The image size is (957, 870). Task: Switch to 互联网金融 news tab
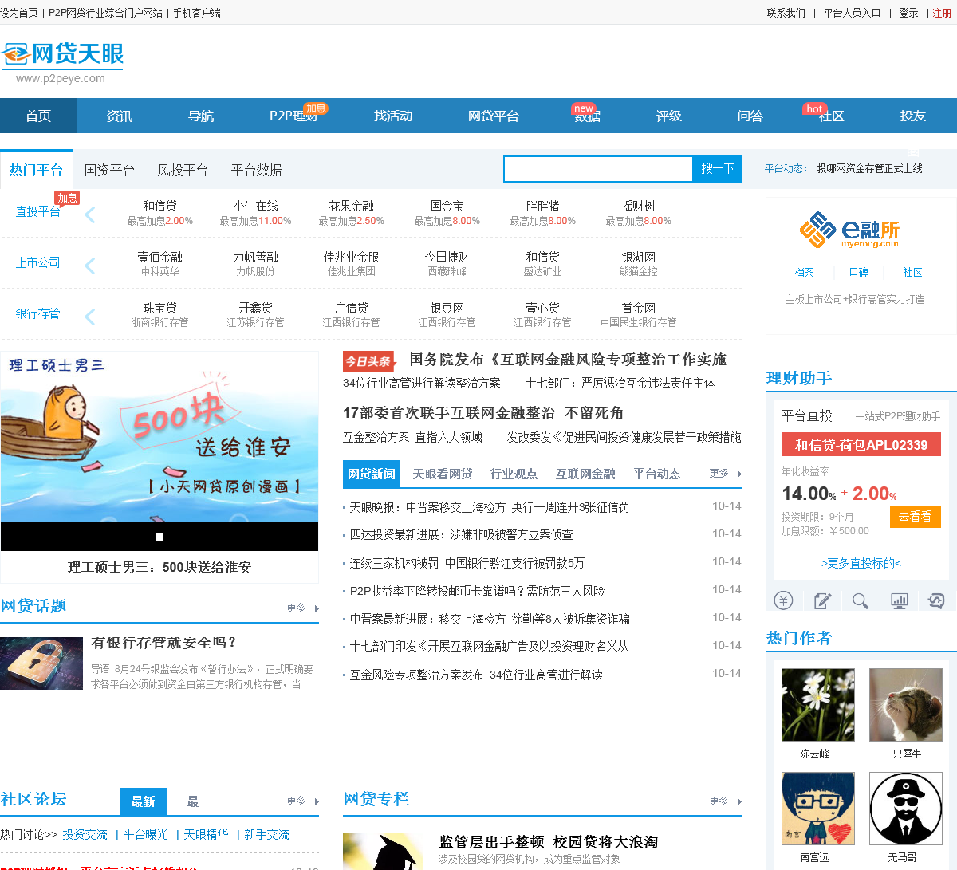tap(585, 474)
